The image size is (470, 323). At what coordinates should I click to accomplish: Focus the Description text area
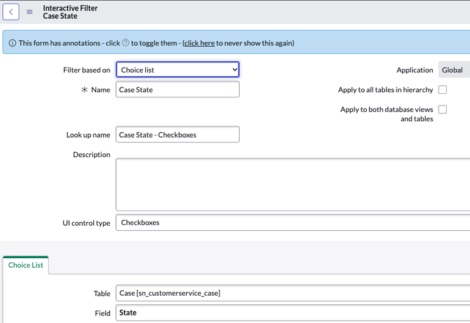click(x=292, y=184)
